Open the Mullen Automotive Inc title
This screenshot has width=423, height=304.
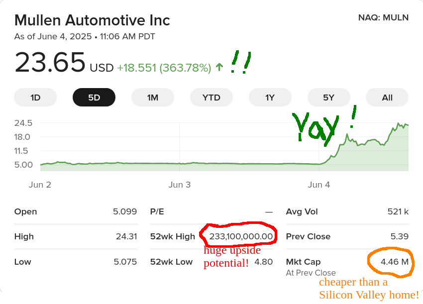92,20
